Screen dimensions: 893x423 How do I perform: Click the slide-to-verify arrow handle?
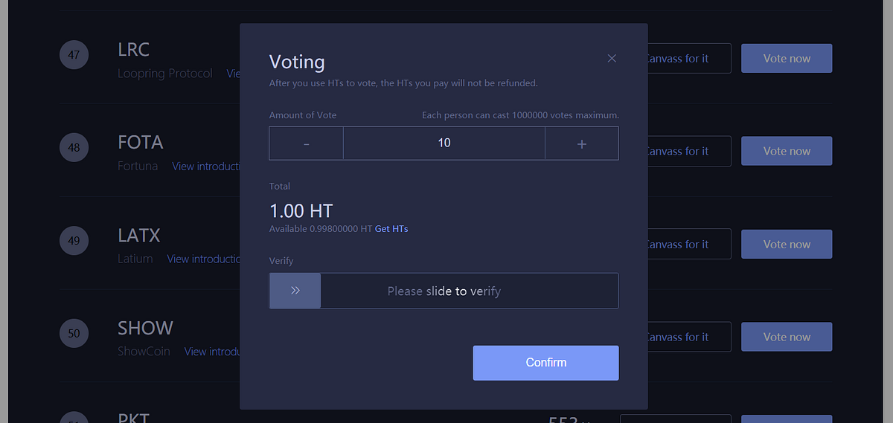click(x=295, y=291)
